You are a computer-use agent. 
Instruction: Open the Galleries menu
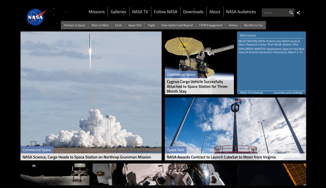[118, 12]
